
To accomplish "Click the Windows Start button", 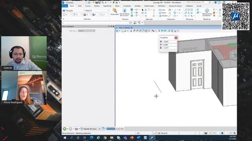I will tap(65, 137).
